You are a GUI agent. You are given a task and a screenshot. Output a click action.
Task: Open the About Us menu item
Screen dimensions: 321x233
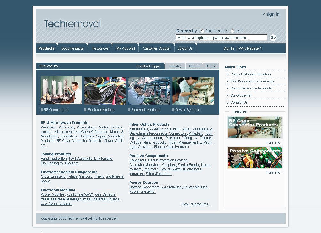point(185,48)
